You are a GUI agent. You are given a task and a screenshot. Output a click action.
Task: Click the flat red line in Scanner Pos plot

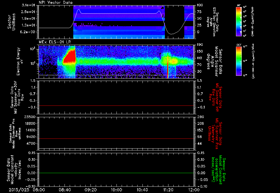tap(116, 138)
